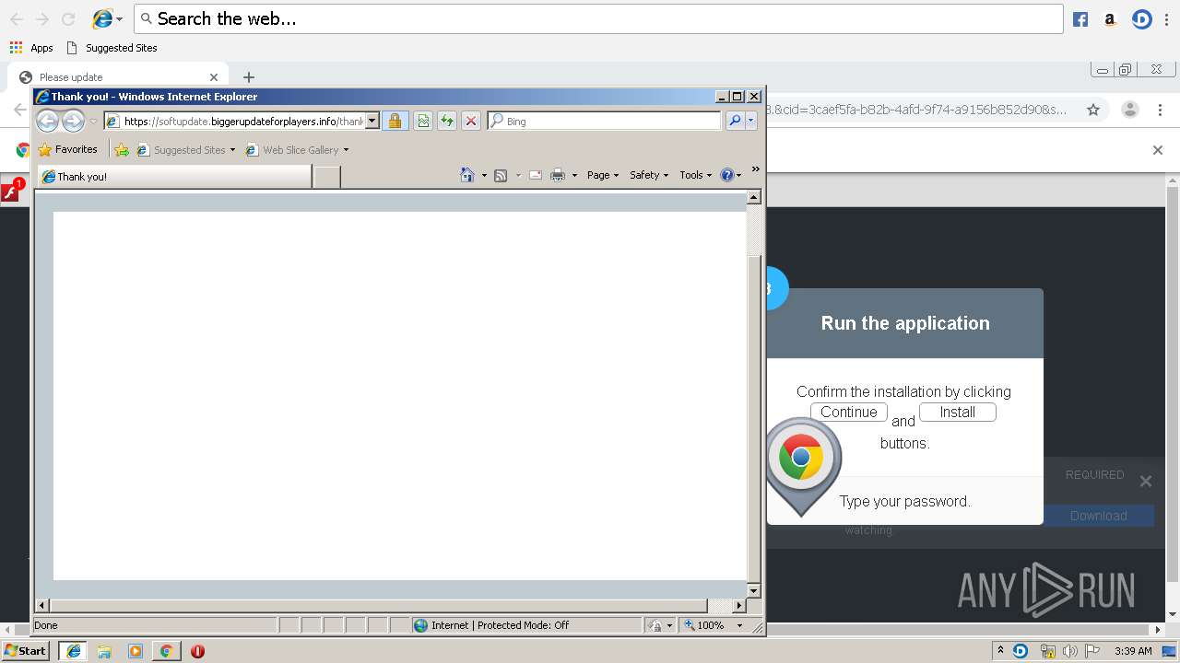Click the Read Mail envelope icon
This screenshot has height=663, width=1180.
[536, 175]
